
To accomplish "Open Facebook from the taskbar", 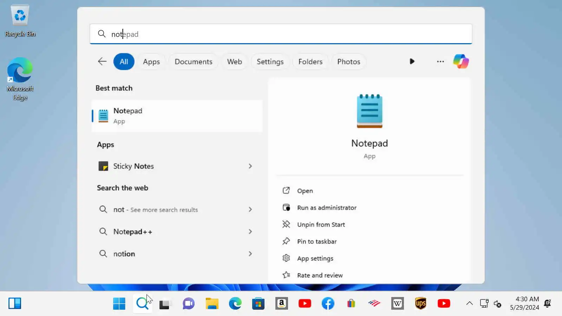I will point(328,303).
